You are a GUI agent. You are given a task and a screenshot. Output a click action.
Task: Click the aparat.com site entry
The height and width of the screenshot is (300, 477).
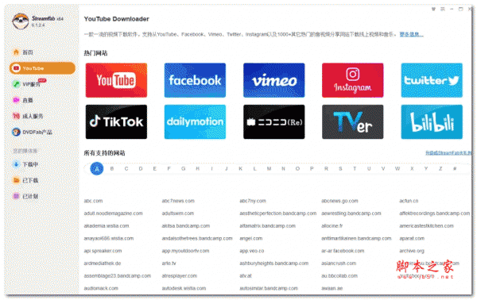coord(412,238)
